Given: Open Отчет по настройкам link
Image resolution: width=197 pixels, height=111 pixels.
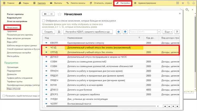Looking at the screenshot, I should (17, 21).
